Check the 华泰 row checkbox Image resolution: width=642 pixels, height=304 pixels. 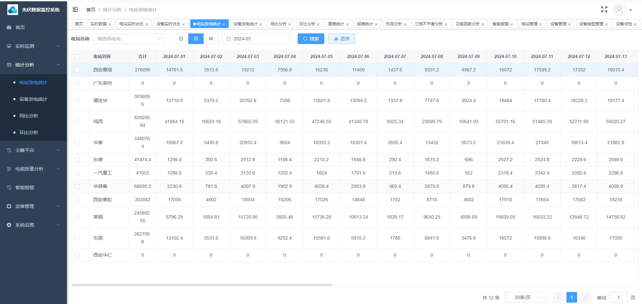(x=77, y=142)
